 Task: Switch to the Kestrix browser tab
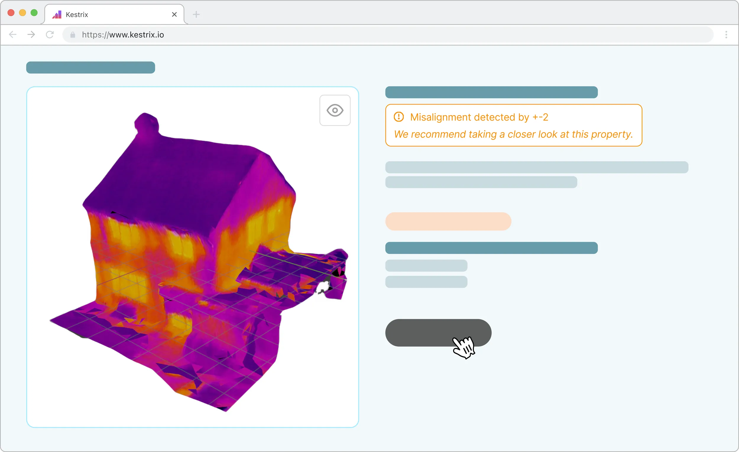click(x=99, y=14)
